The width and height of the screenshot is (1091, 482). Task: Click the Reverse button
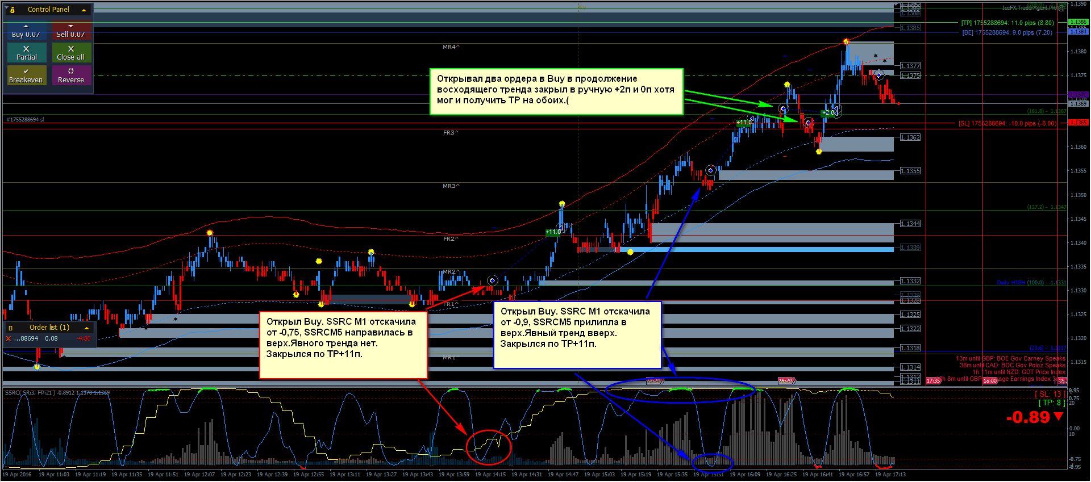[71, 76]
